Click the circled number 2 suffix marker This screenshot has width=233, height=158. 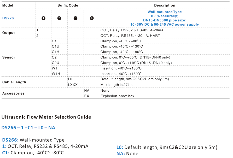coord(59,18)
